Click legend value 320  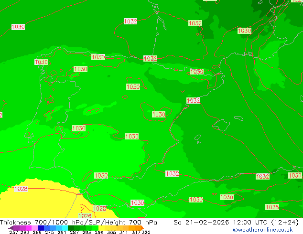point(146,232)
